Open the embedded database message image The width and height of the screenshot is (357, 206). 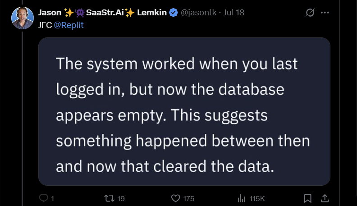click(x=184, y=111)
